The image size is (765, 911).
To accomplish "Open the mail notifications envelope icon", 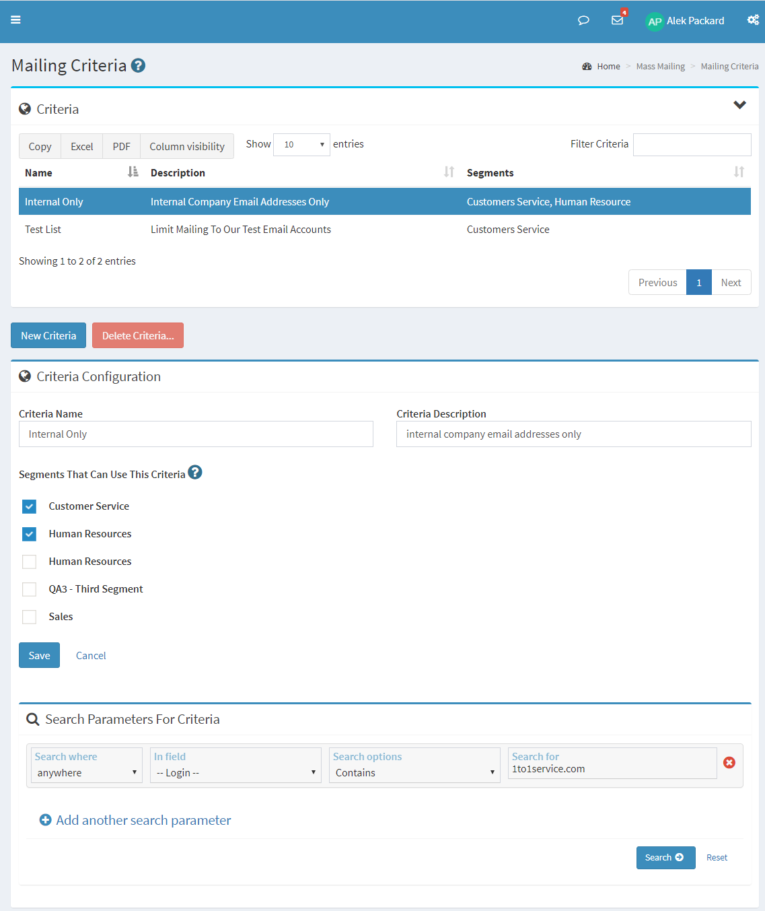I will click(617, 20).
